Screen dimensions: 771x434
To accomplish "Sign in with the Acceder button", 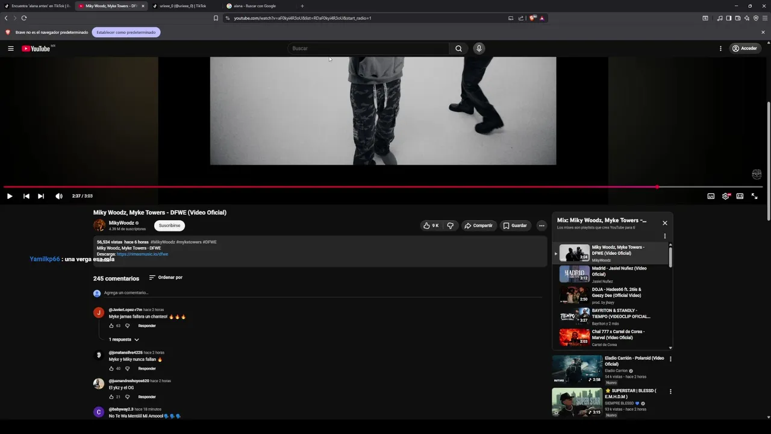I will point(744,48).
